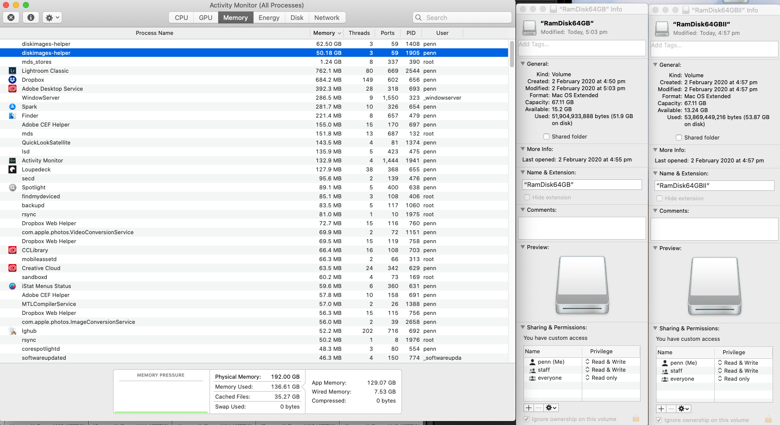Click the stop process icon in toolbar

[11, 17]
